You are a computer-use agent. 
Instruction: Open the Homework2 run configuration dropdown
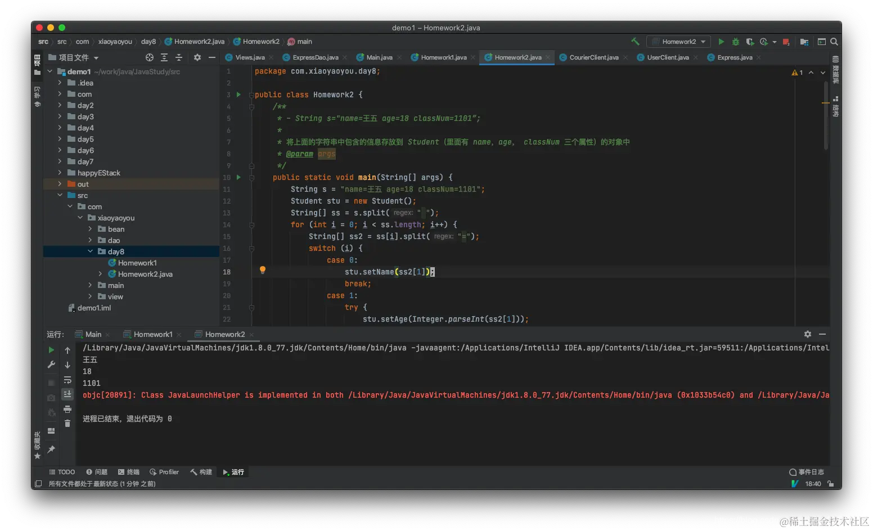tap(678, 42)
